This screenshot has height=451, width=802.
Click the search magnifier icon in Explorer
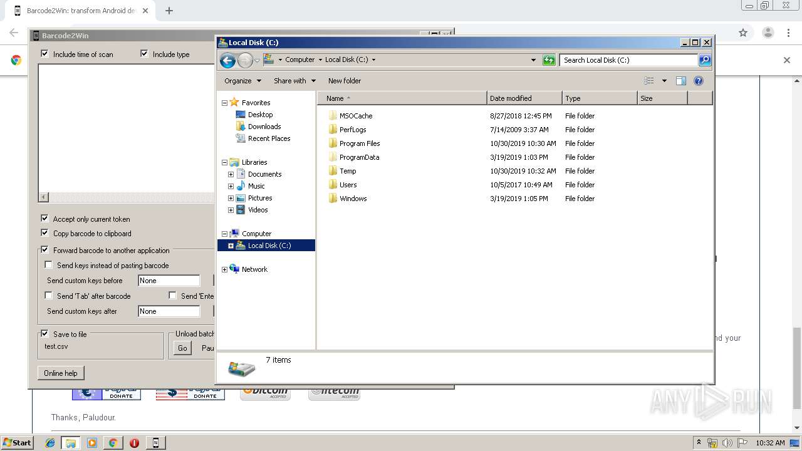705,60
